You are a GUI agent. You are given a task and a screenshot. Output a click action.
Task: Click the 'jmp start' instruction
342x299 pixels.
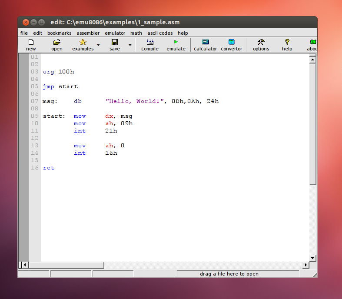tap(60, 86)
